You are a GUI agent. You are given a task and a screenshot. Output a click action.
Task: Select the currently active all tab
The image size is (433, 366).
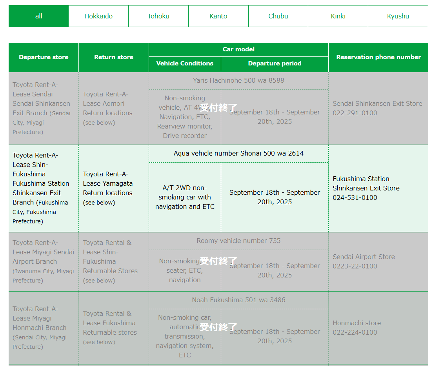pos(38,16)
